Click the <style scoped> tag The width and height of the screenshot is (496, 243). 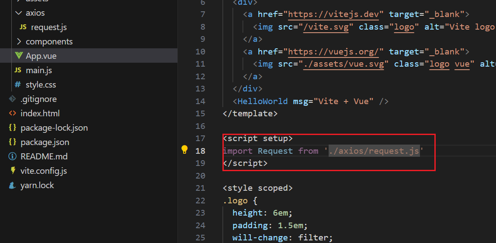coord(257,188)
